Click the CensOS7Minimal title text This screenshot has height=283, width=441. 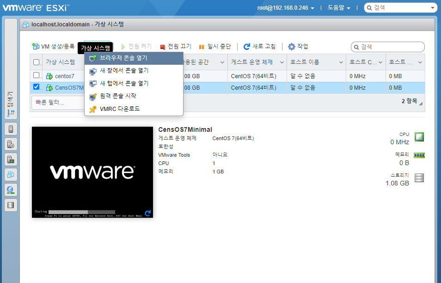click(x=185, y=129)
